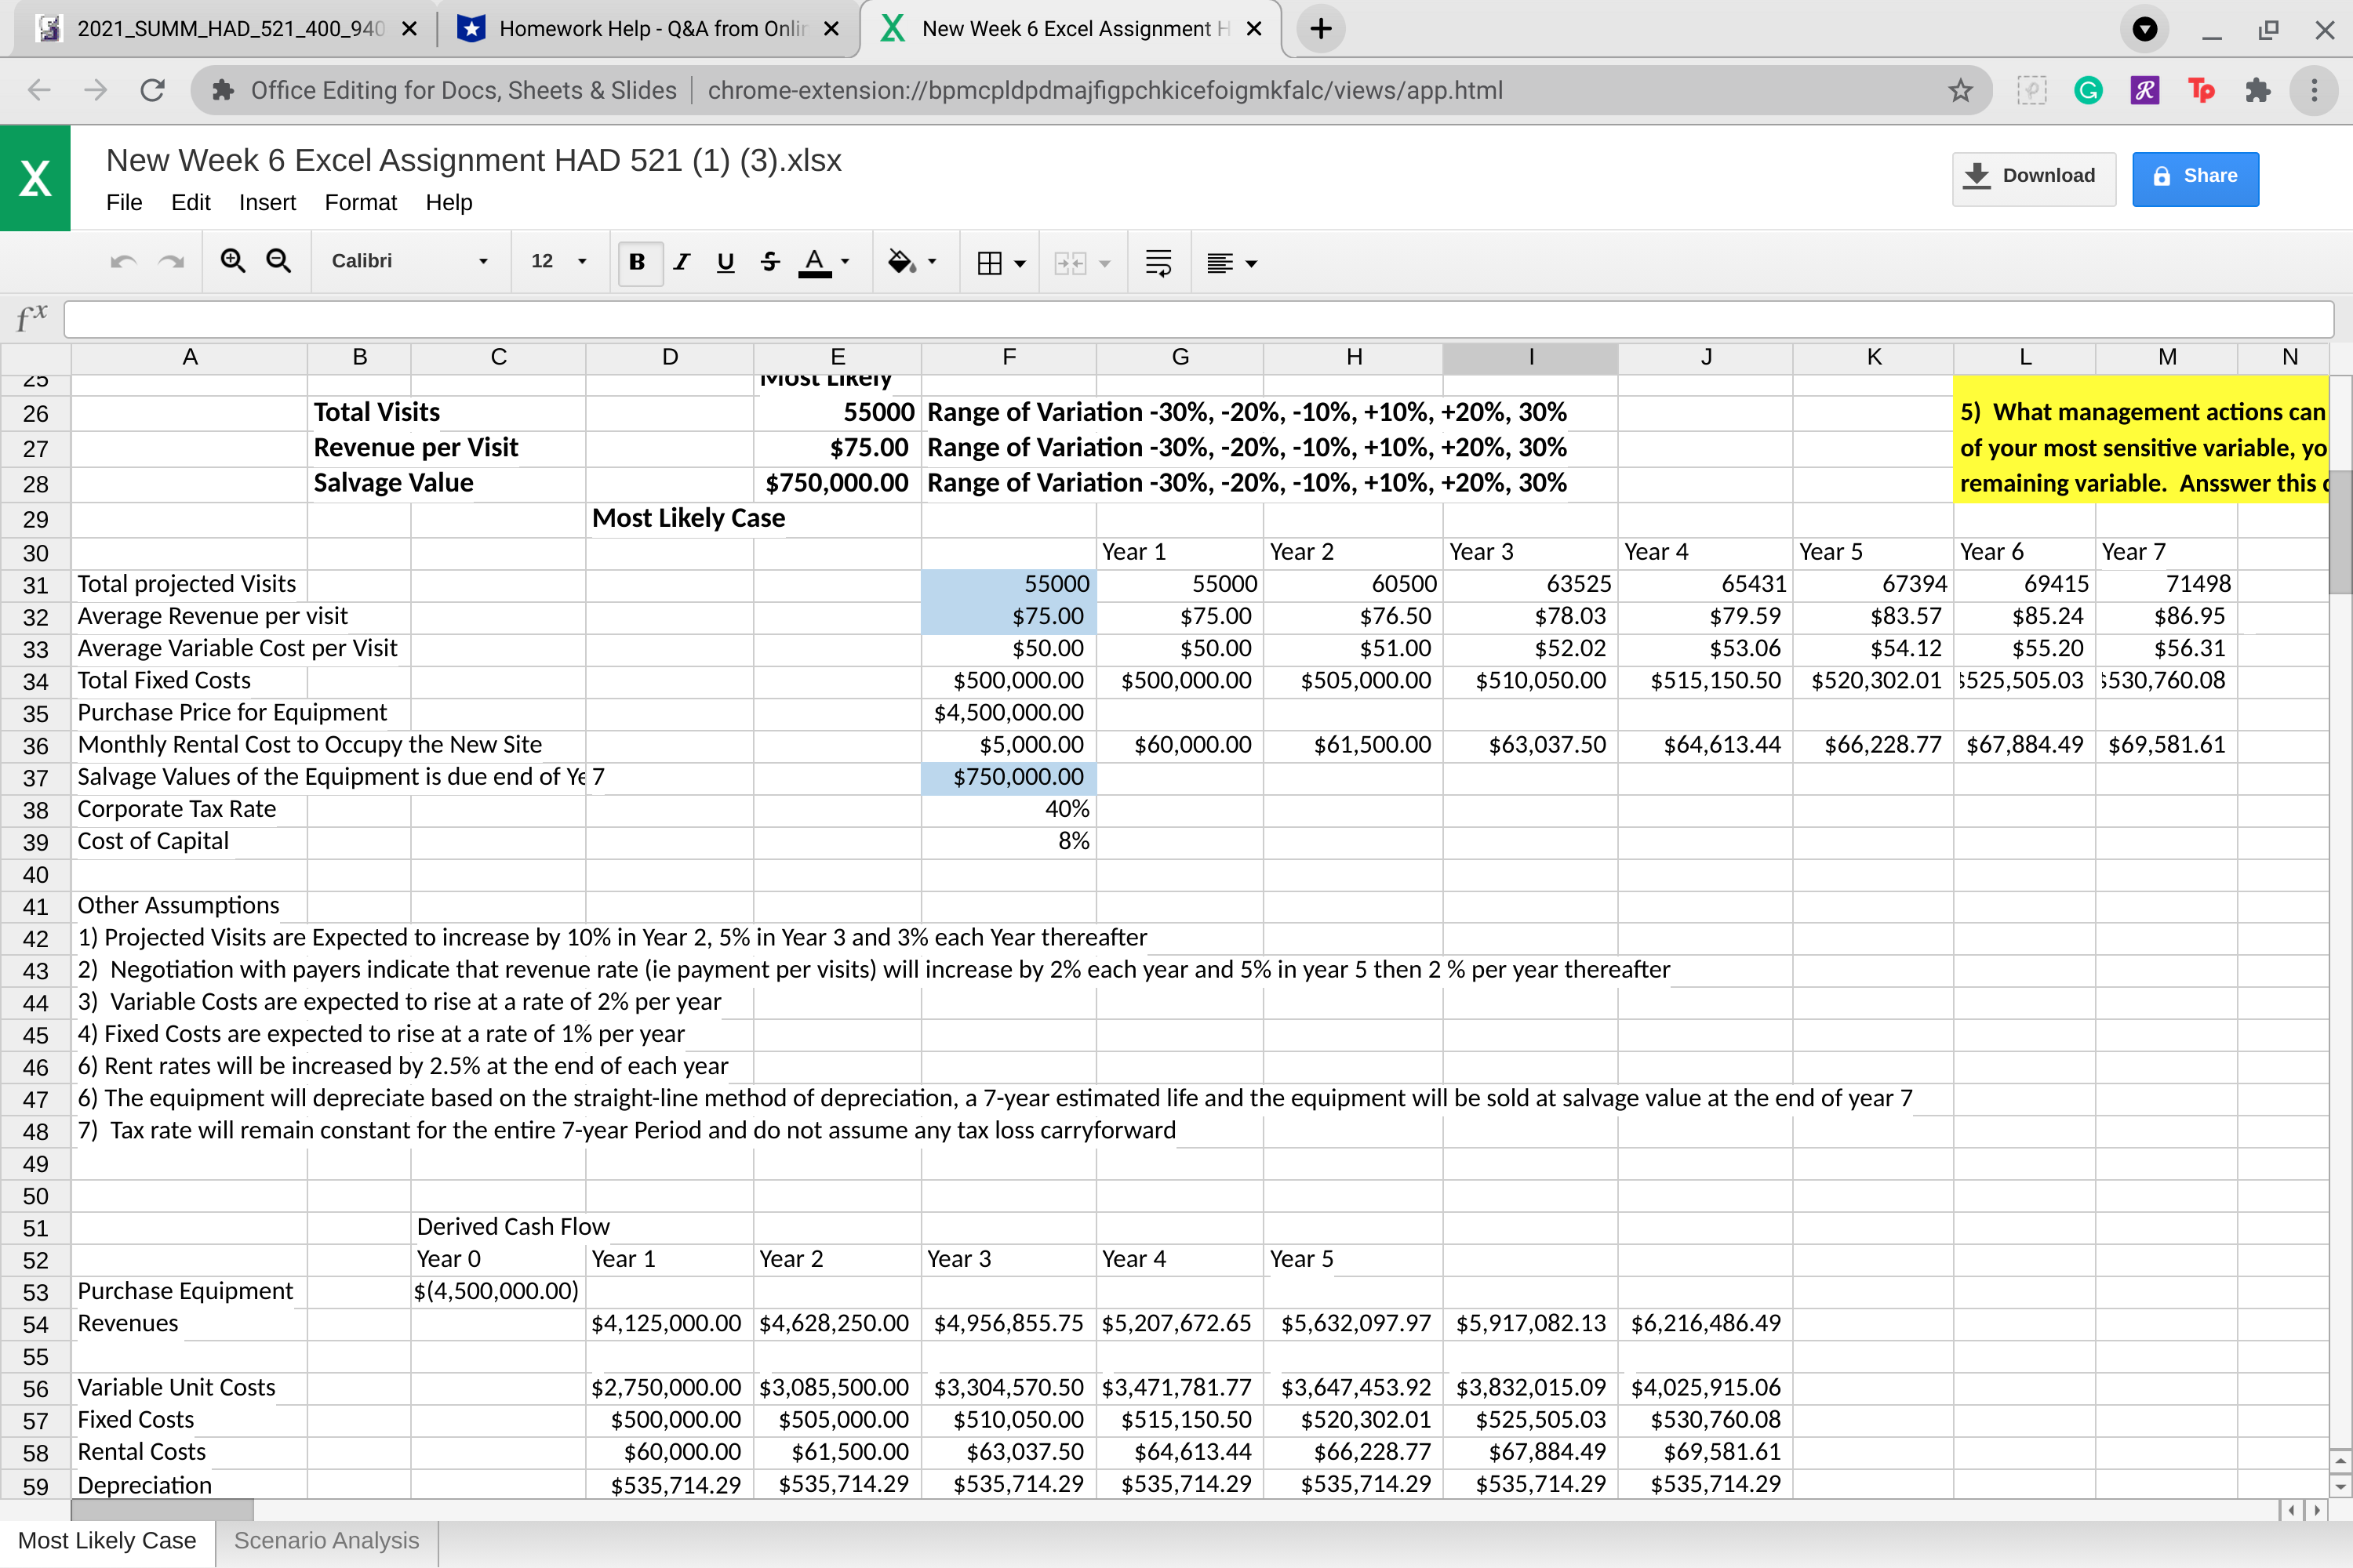Open the Grammarly extension
This screenshot has width=2353, height=1568.
coord(2088,90)
